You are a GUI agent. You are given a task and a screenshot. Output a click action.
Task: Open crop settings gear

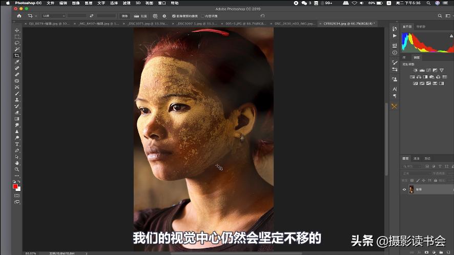(164, 16)
